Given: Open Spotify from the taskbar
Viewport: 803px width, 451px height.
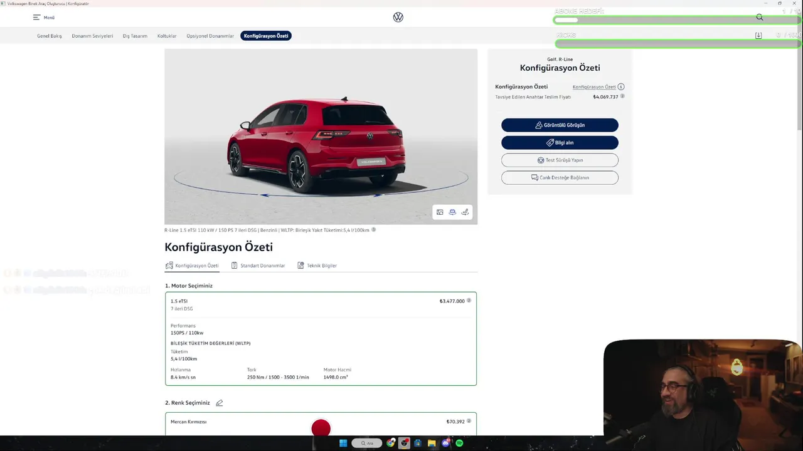Looking at the screenshot, I should [x=459, y=443].
